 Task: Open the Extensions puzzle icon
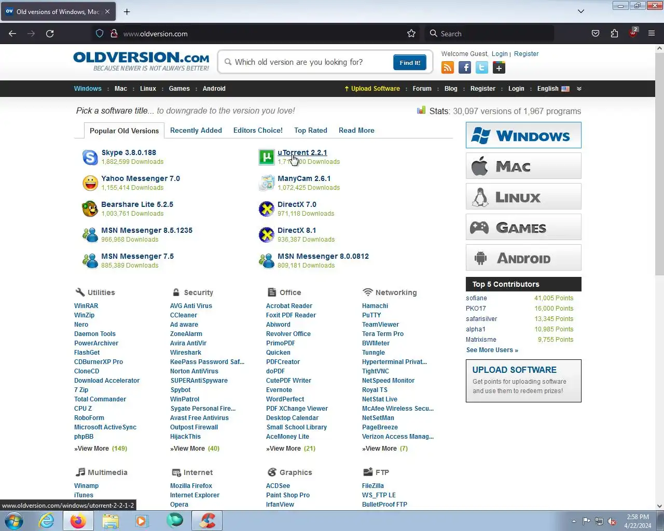click(614, 34)
